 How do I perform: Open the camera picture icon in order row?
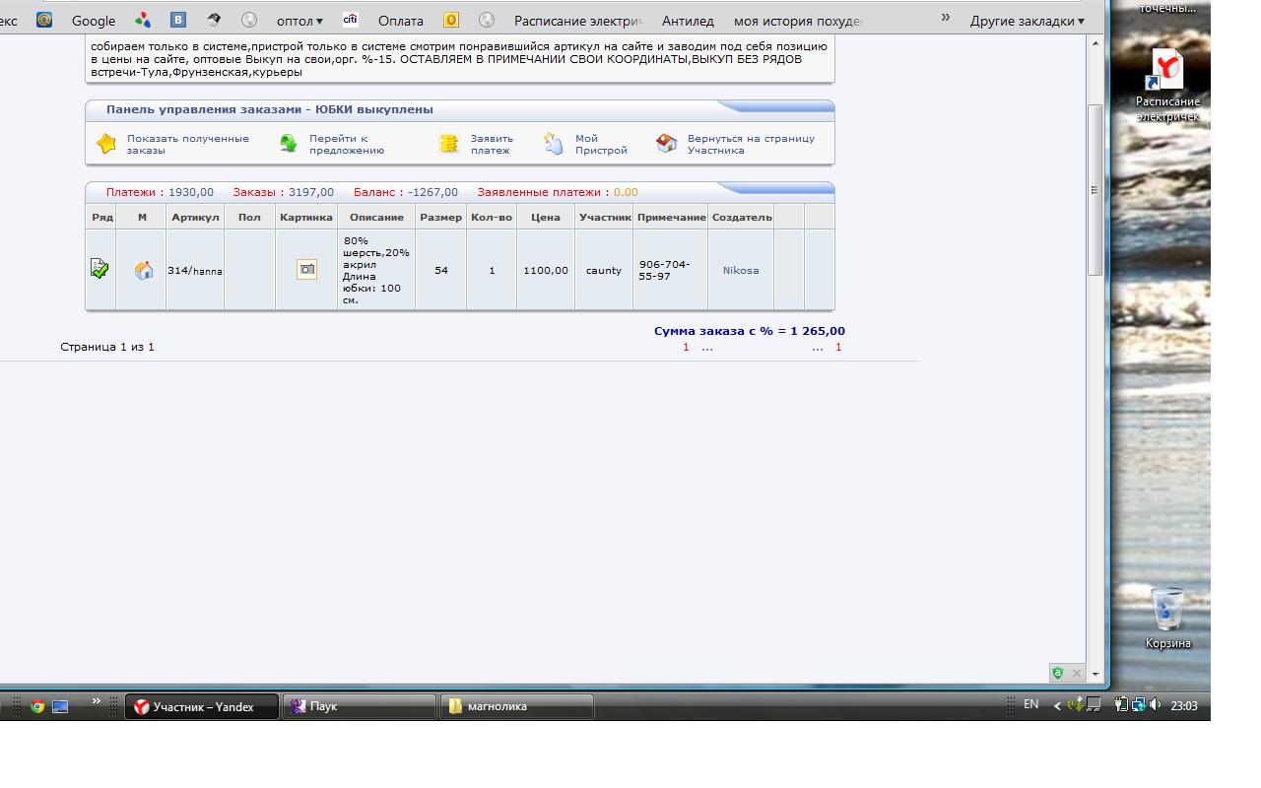(x=306, y=269)
